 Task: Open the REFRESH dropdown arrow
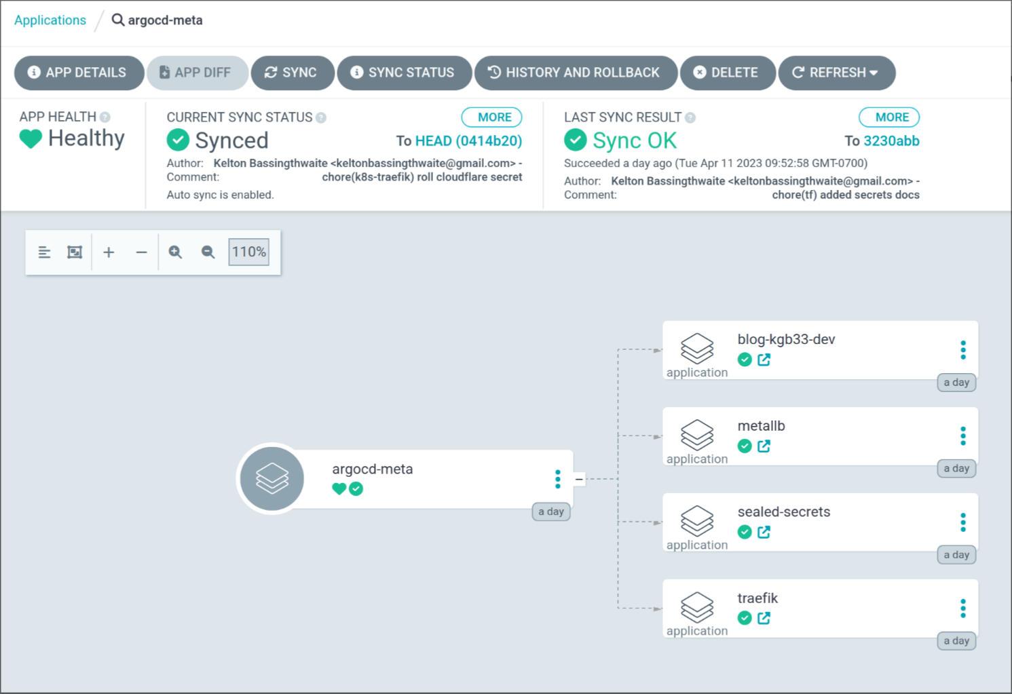(874, 73)
